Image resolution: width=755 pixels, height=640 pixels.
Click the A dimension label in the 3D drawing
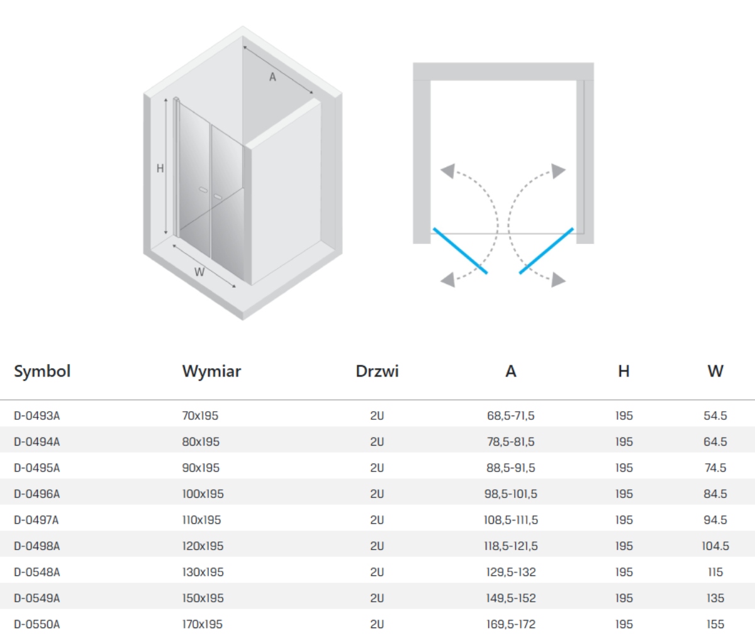[272, 77]
